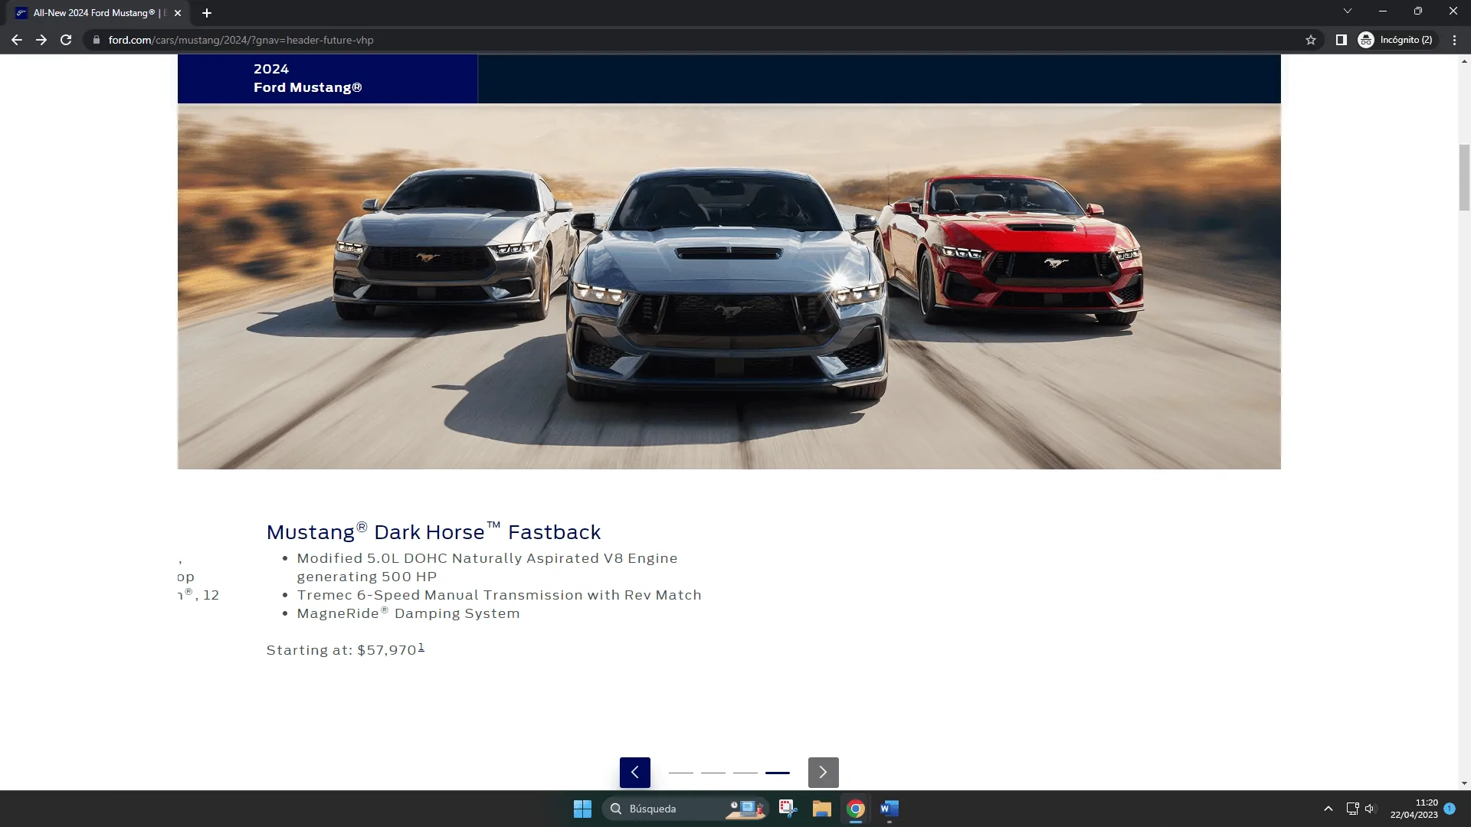Switch to Chrome in the taskbar
This screenshot has height=827, width=1471.
tap(856, 809)
